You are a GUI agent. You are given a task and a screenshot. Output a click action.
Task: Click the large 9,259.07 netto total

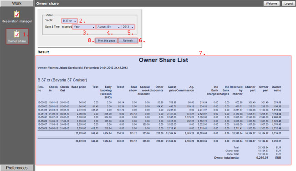point(262,158)
